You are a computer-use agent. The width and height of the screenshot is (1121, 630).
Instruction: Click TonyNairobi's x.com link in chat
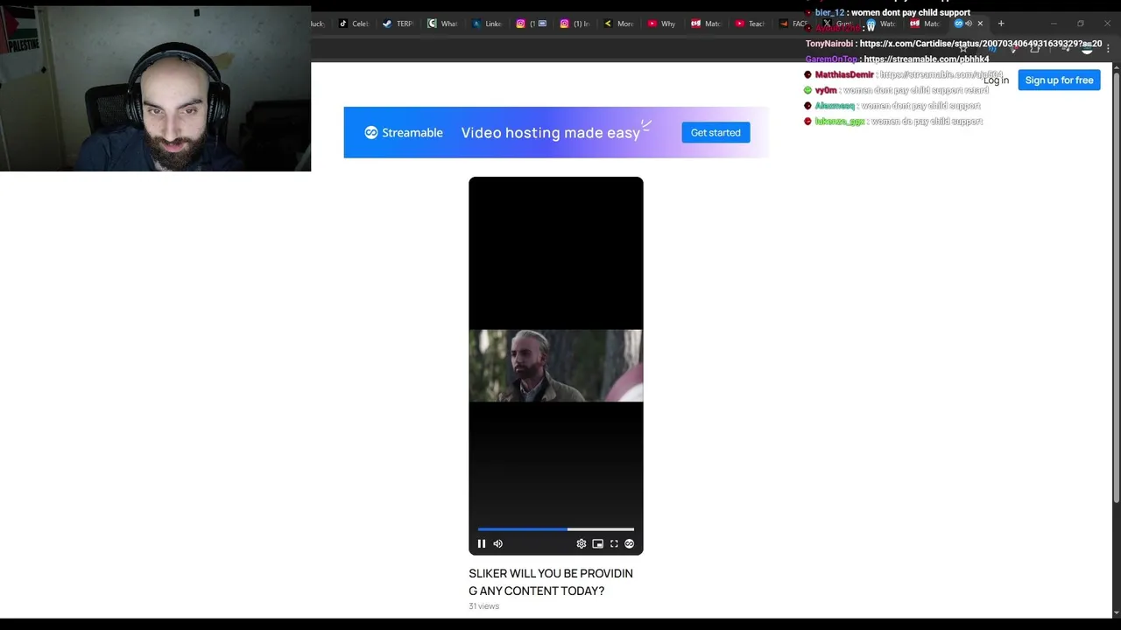(981, 44)
